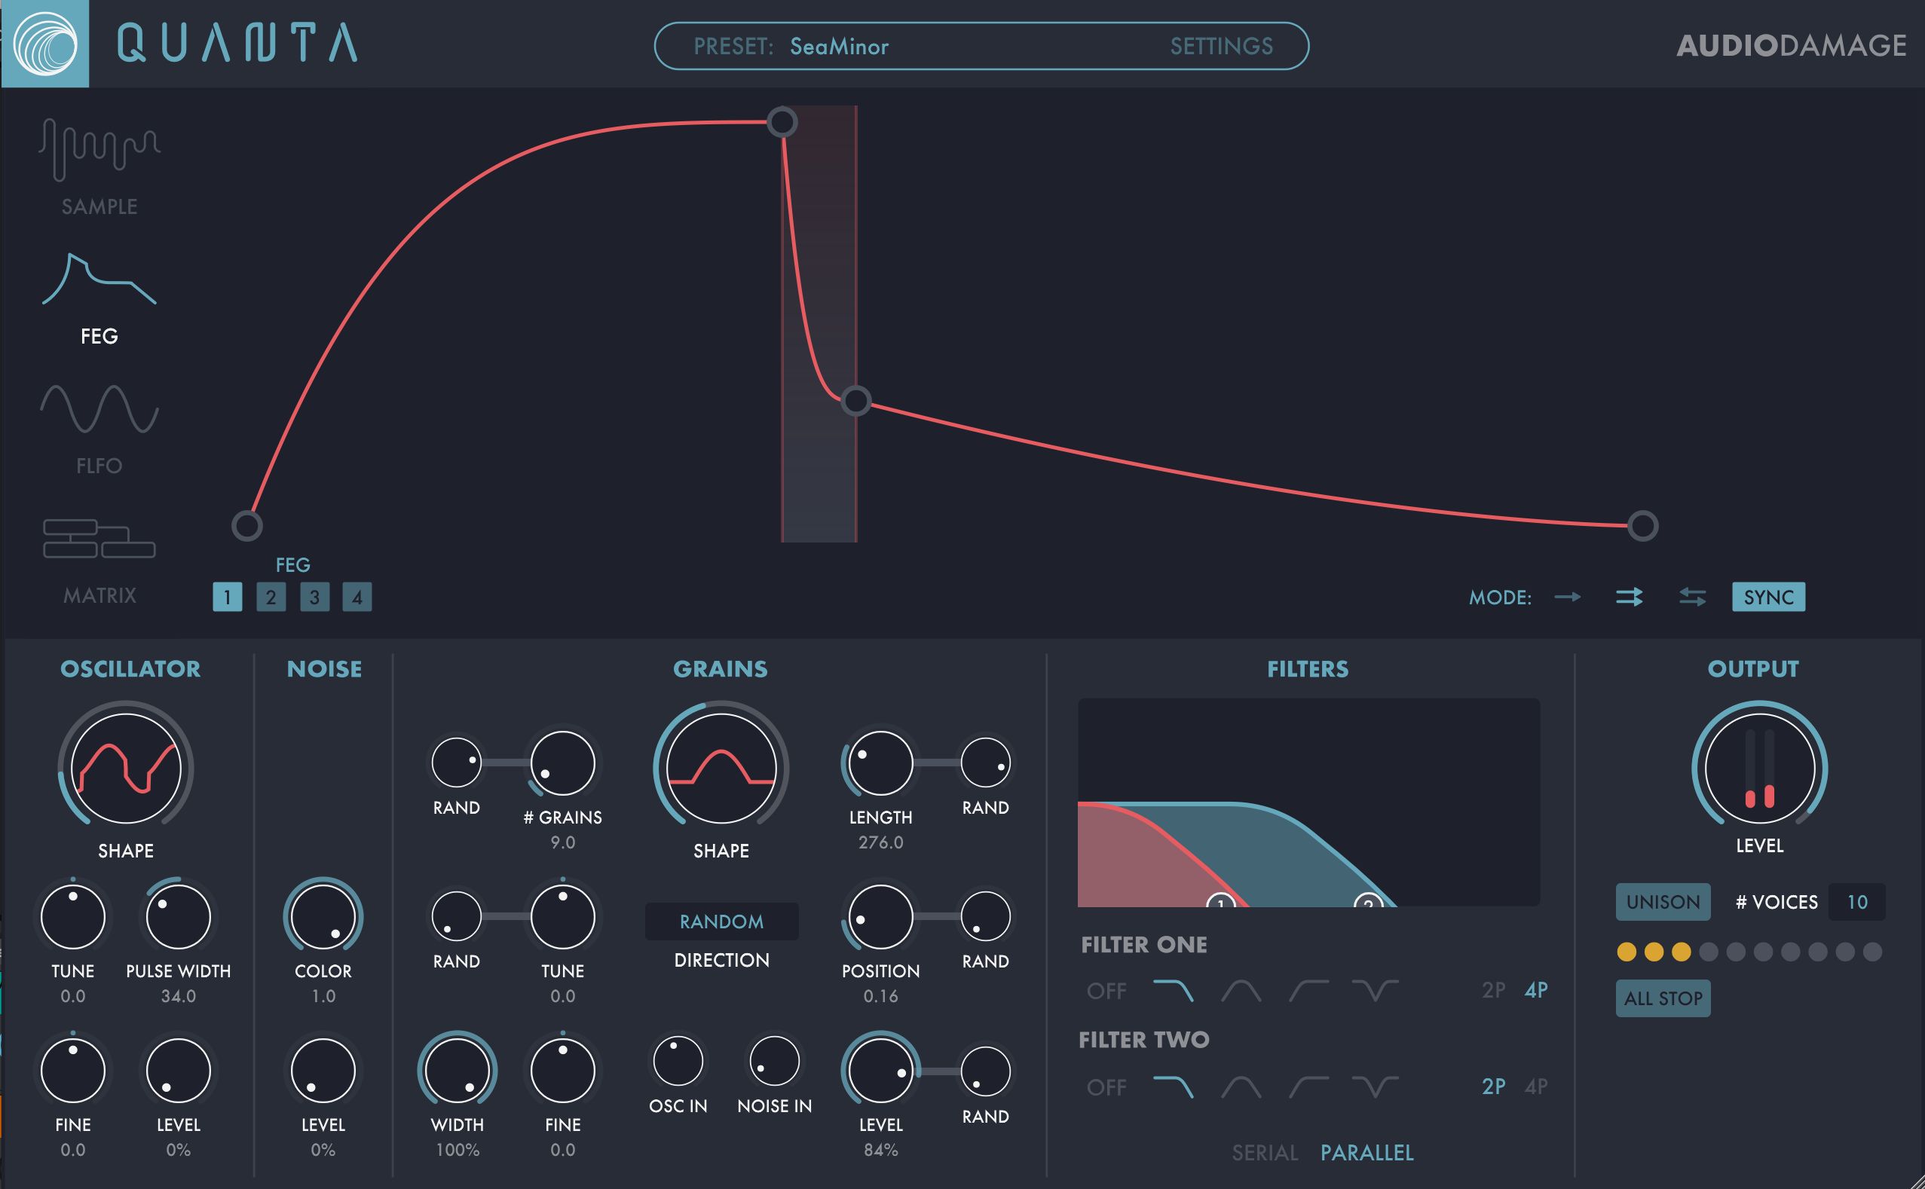Image resolution: width=1925 pixels, height=1189 pixels.
Task: Select ping-pong loop mode arrows icon
Action: pos(1691,597)
